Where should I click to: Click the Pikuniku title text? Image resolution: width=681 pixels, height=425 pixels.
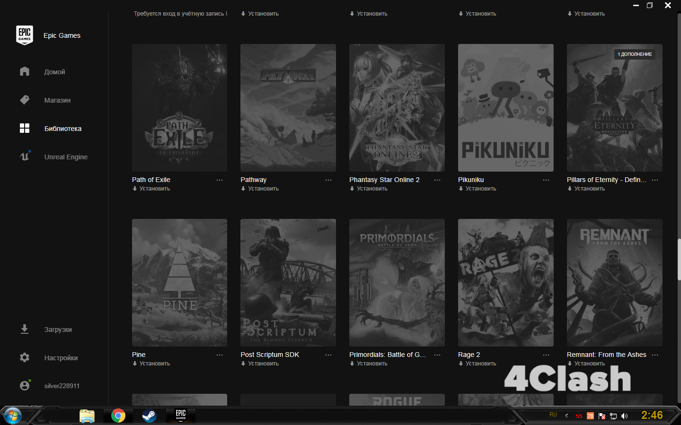(471, 180)
